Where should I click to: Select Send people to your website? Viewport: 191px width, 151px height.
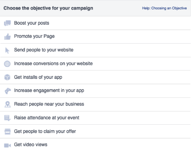(95, 50)
